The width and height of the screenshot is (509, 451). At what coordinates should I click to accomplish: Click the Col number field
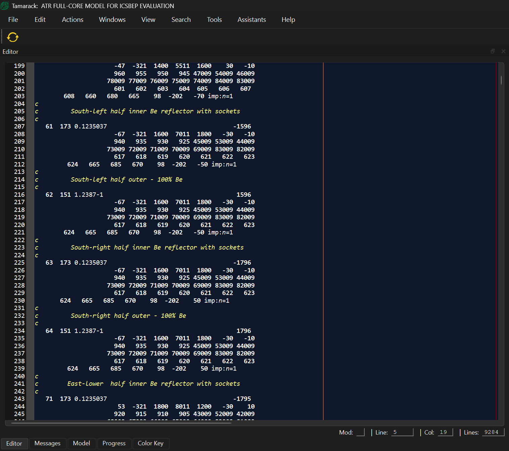point(445,432)
